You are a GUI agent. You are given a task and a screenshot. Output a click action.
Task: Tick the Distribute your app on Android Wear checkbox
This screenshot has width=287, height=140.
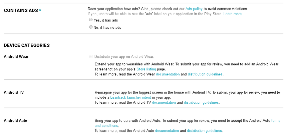[90, 56]
